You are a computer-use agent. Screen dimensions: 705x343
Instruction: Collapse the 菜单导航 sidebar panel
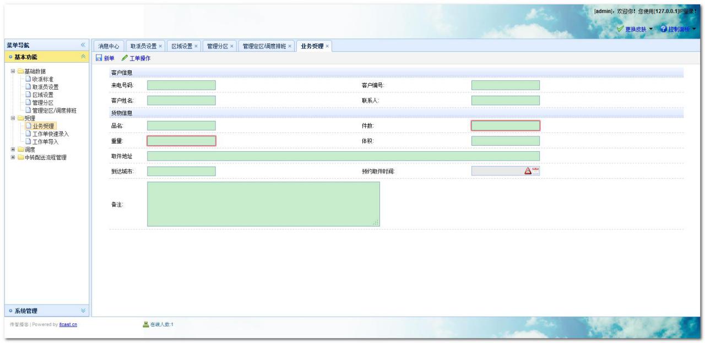pyautogui.click(x=83, y=45)
